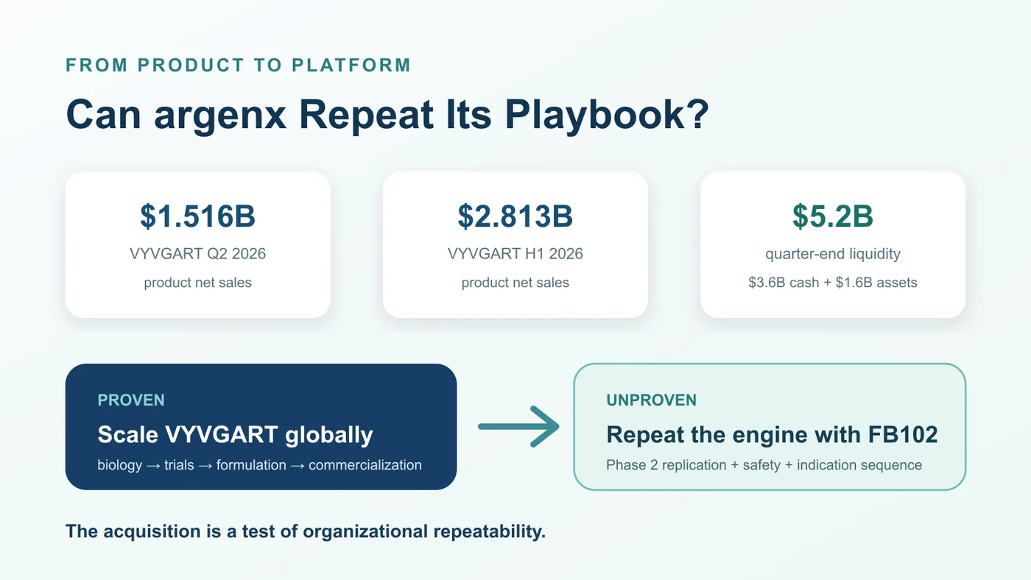Click the '$3.6B cash + $1.6B assets' text
Screen dimensions: 1031x580
(833, 283)
